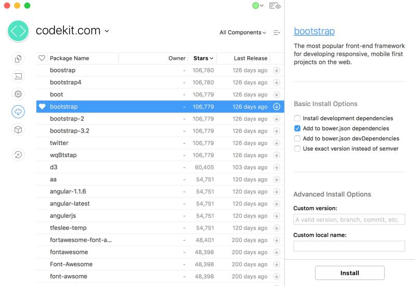This screenshot has width=415, height=286.
Task: Click download icon for d3
Action: tap(276, 167)
